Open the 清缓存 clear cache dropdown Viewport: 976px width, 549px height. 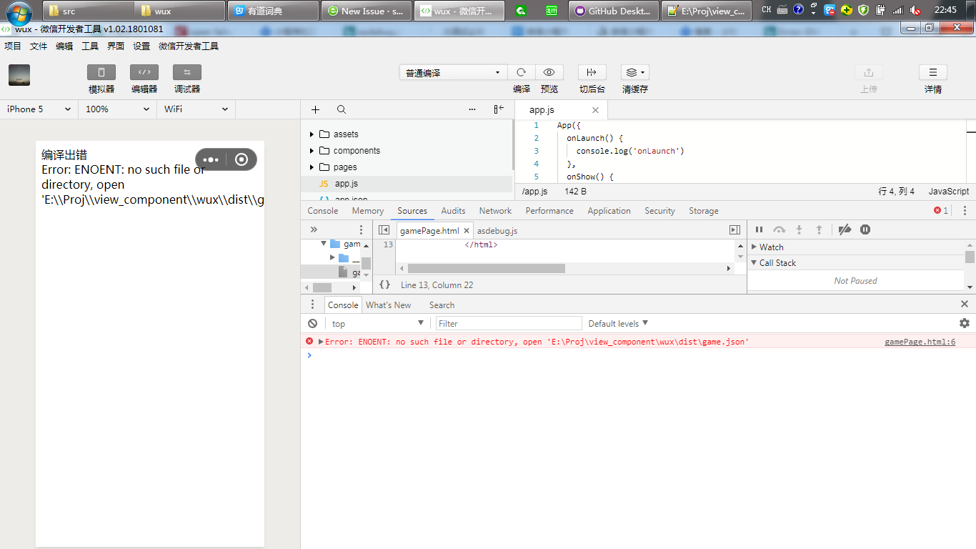pyautogui.click(x=634, y=72)
